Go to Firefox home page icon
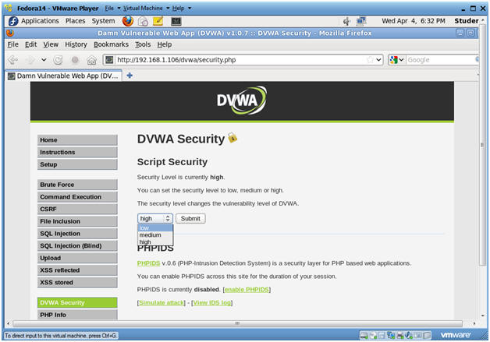490x342 pixels. click(91, 60)
